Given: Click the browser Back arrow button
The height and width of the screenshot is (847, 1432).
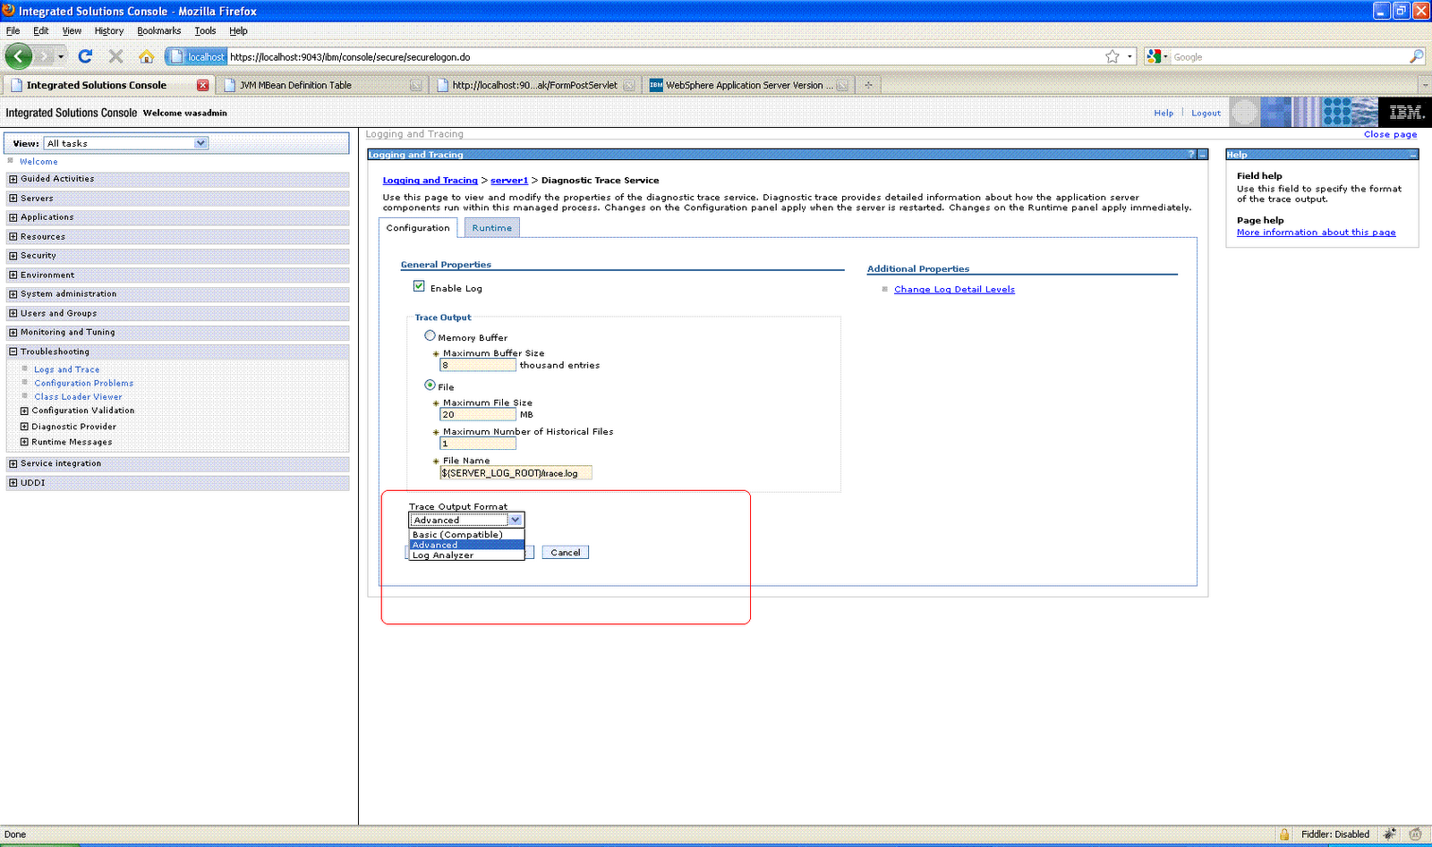Looking at the screenshot, I should tap(19, 56).
